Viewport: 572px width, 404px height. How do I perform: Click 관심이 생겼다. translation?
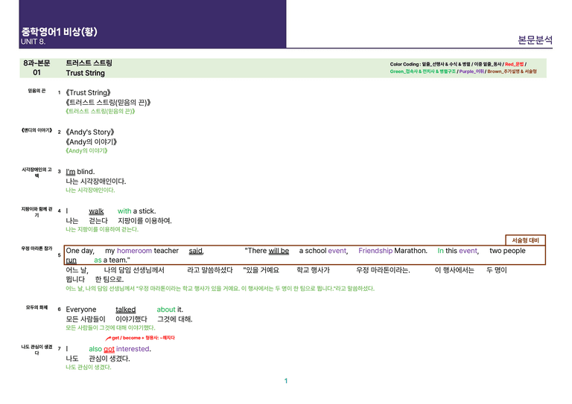pyautogui.click(x=109, y=359)
